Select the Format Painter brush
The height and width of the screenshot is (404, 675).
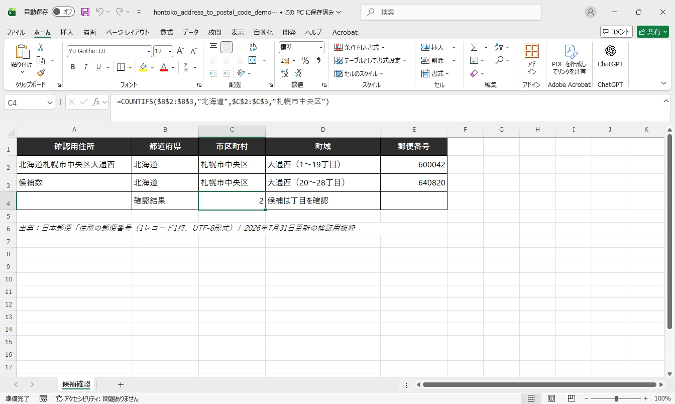coord(41,73)
